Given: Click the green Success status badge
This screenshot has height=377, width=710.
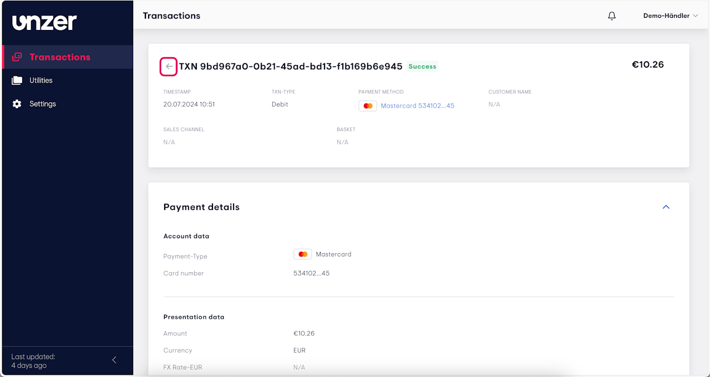Looking at the screenshot, I should coord(422,67).
